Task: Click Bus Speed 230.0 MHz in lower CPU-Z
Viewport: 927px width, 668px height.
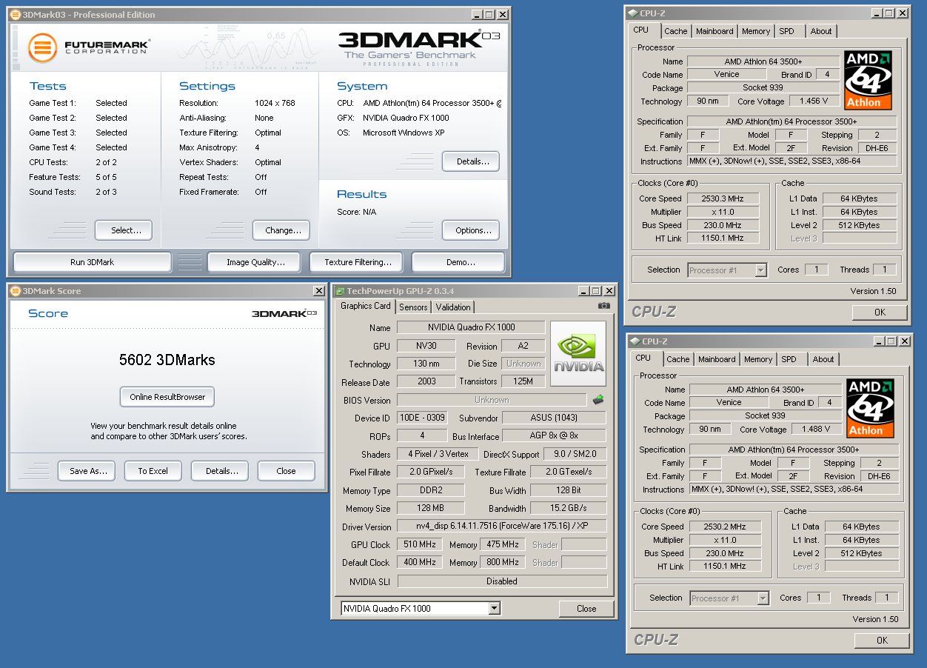Action: click(725, 553)
